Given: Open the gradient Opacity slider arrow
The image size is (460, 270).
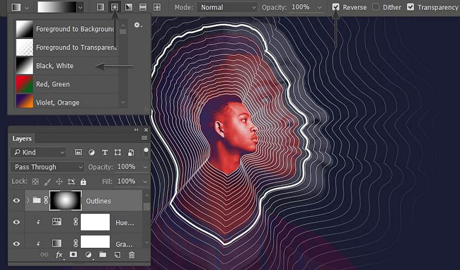Looking at the screenshot, I should pos(319,8).
